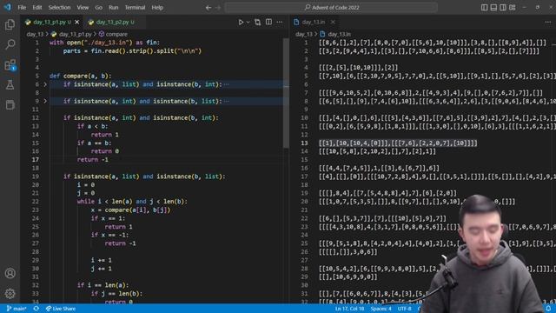
Task: Toggle secondary side bar layout icon
Action: pyautogui.click(x=503, y=8)
